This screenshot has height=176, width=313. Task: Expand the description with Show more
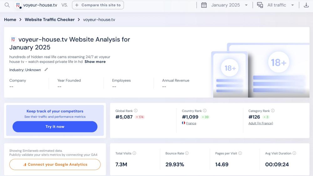(x=95, y=62)
